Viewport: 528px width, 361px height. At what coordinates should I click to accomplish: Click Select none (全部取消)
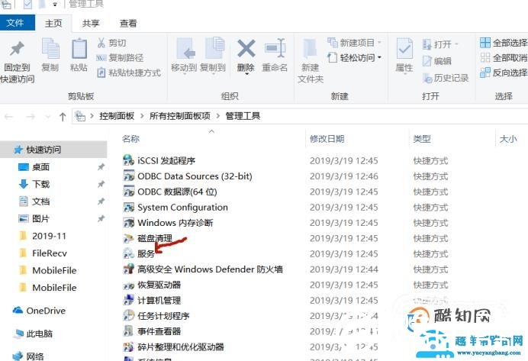point(504,57)
